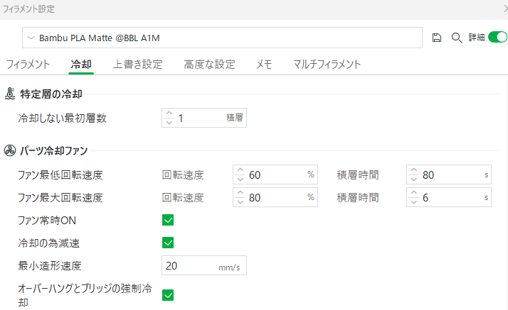This screenshot has height=310, width=508.
Task: Decrease ファン最大回転速度 percentage with down arrow
Action: pyautogui.click(x=240, y=202)
